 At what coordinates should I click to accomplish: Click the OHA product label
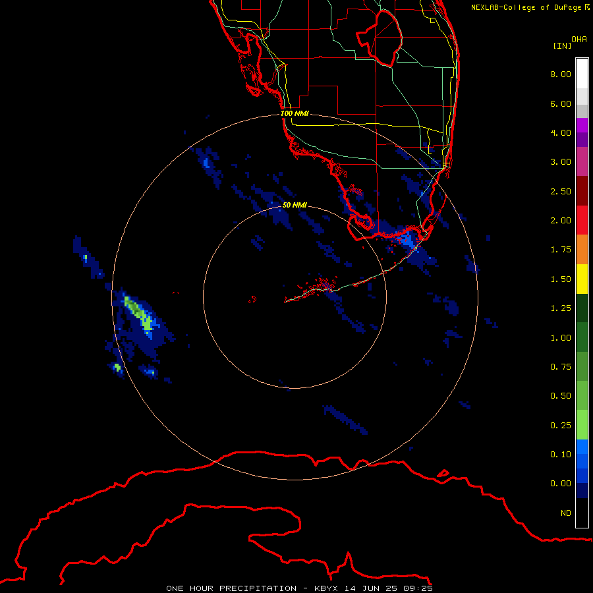[579, 40]
